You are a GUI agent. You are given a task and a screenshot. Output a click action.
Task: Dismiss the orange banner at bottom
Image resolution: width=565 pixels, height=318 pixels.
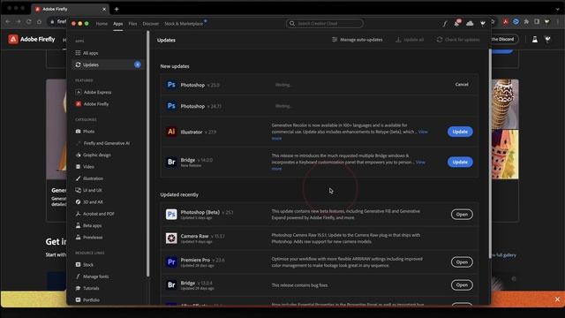[x=557, y=299]
